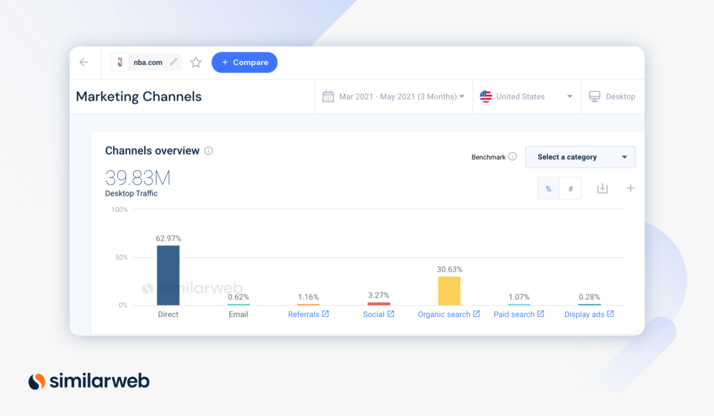Open the Social channel external link
The width and height of the screenshot is (714, 416).
click(392, 314)
